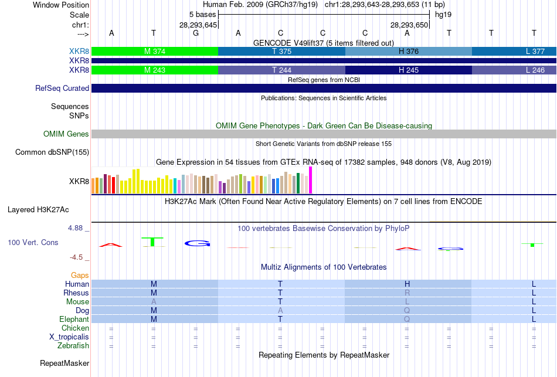This screenshot has height=377, width=557.
Task: Click the XKR8 label beside GTEx bar chart
Action: [x=79, y=182]
